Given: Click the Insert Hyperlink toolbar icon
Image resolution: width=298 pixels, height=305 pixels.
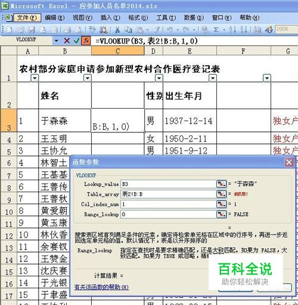Looking at the screenshot, I should (205, 30).
